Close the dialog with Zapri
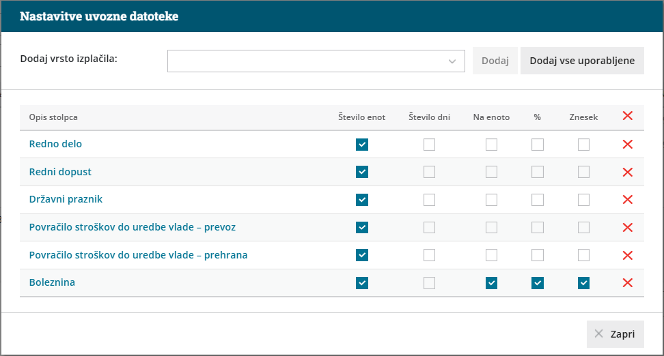Screen dimensions: 664x356 [x=615, y=334]
